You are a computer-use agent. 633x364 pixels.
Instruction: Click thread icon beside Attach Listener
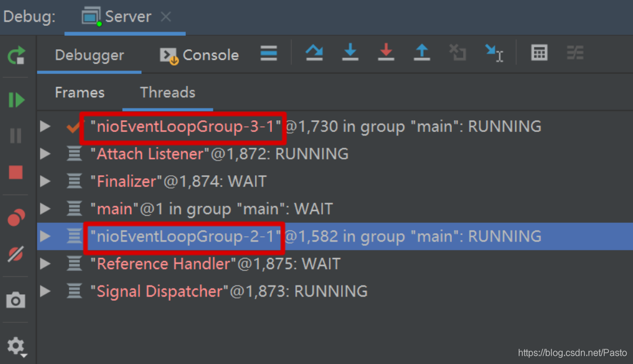click(74, 154)
